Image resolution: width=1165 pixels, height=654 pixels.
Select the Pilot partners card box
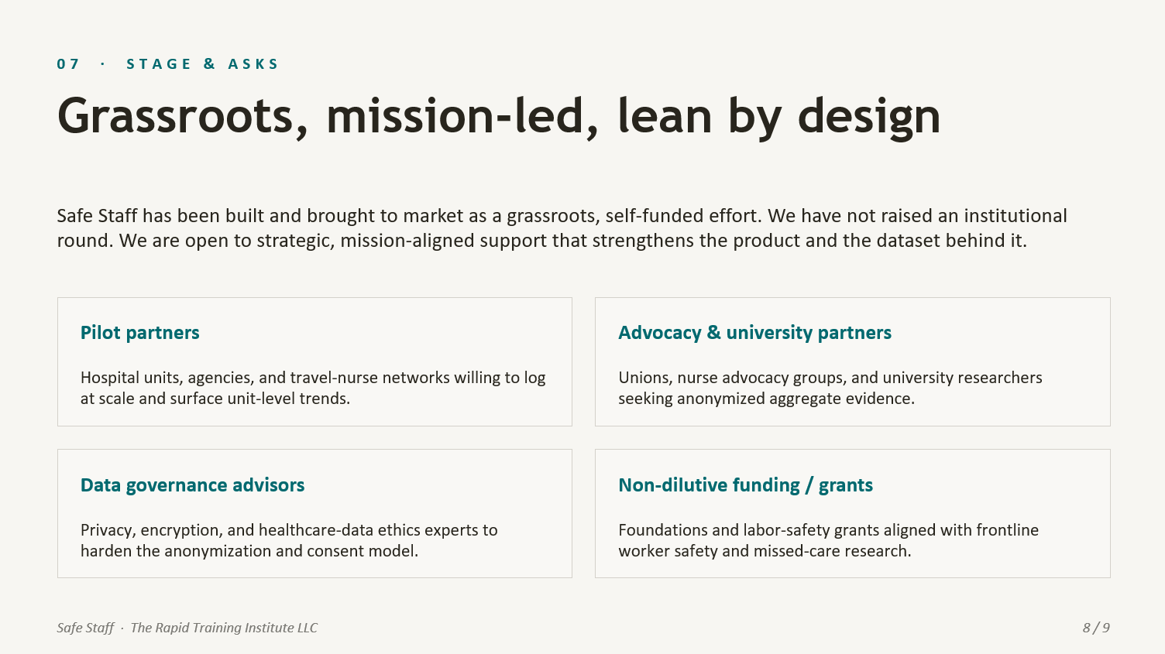314,361
